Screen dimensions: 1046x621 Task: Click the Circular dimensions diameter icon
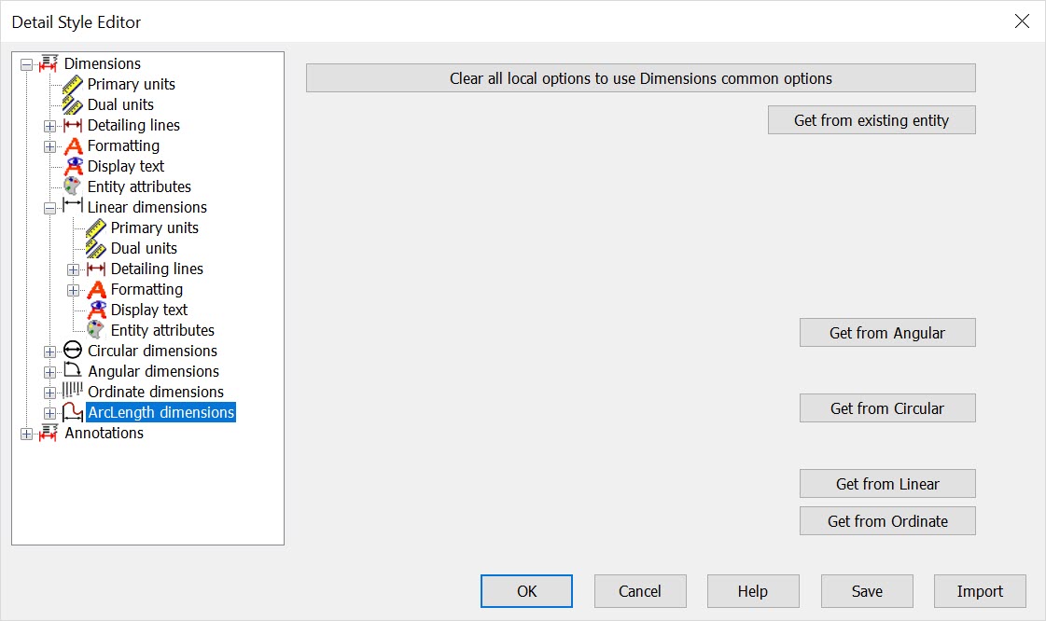[x=75, y=351]
